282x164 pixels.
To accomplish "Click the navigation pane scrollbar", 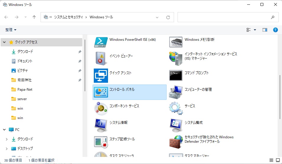I will coord(85,66).
